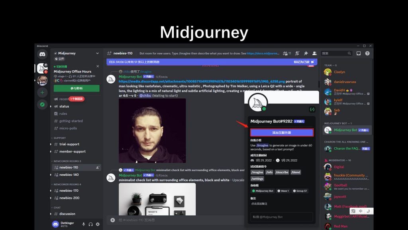Click the search magnifier icon

coord(349,53)
